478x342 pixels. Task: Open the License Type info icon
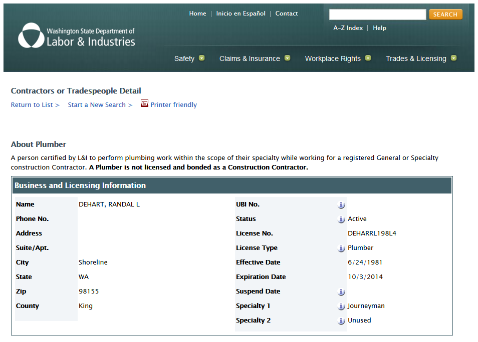coord(341,248)
